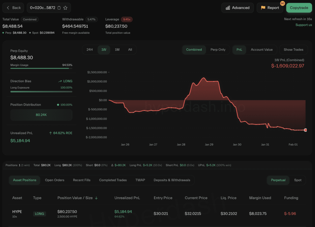This screenshot has width=315, height=227.
Task: Click the LONG trend arrow icon
Action: pyautogui.click(x=60, y=81)
